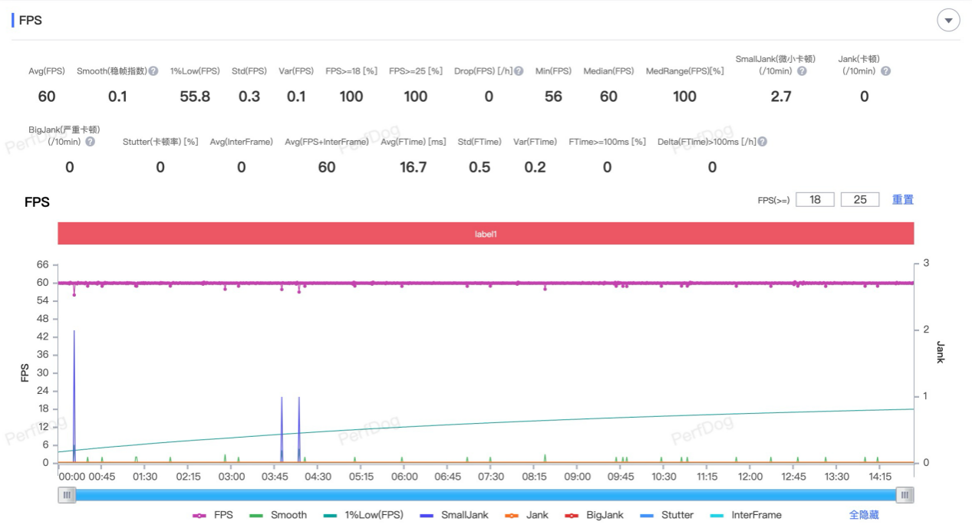This screenshot has height=525, width=972.
Task: Toggle SmallJank series in legend
Action: (454, 515)
